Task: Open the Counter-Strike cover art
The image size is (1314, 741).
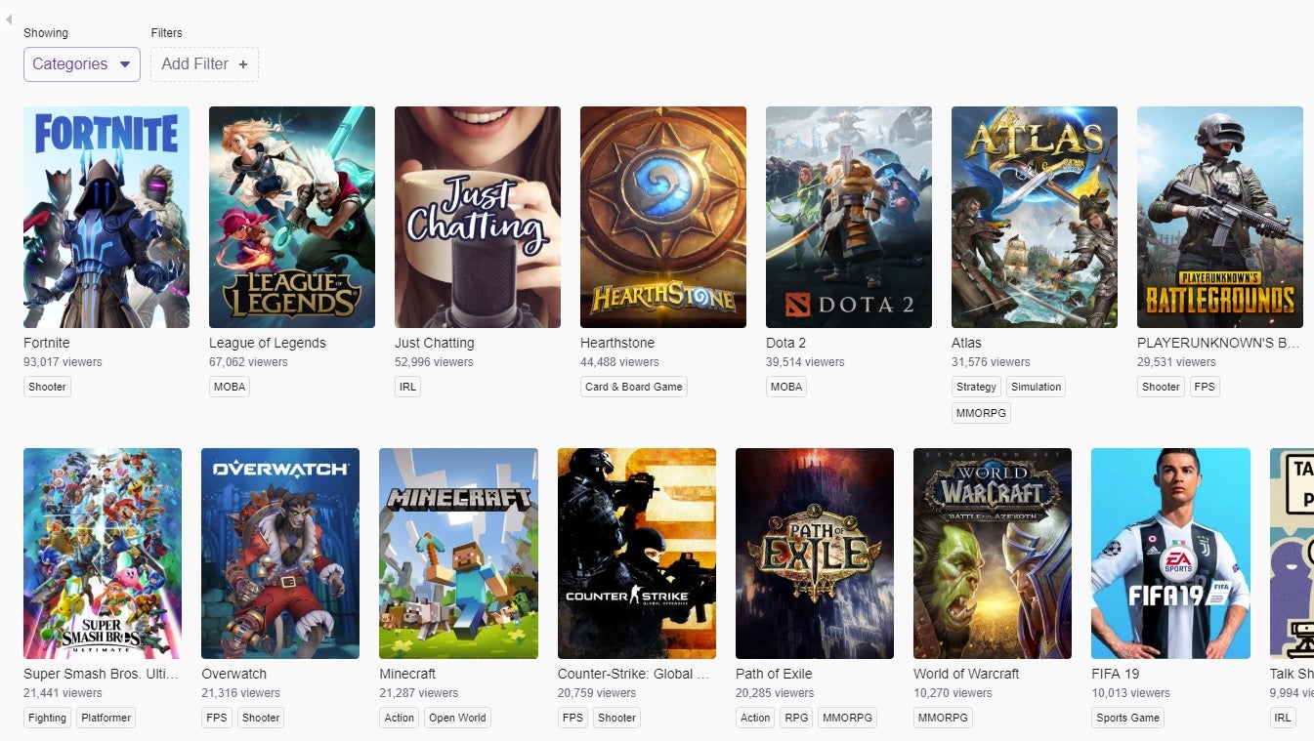Action: coord(637,554)
